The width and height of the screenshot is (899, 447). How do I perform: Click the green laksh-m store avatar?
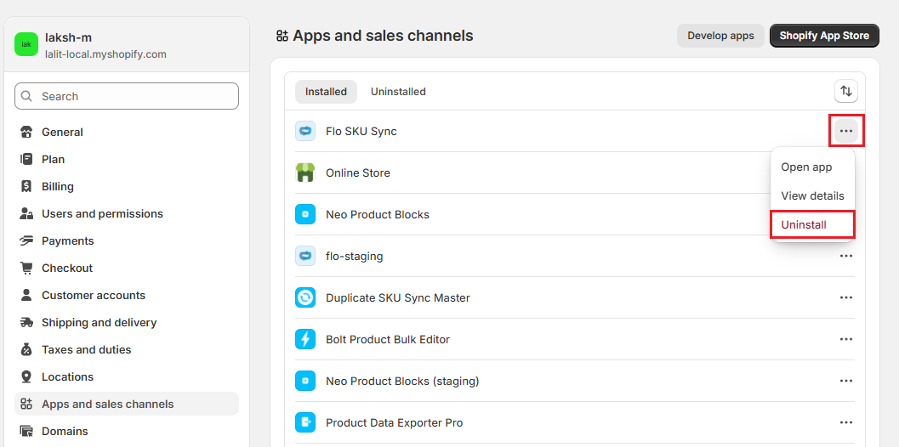click(26, 44)
